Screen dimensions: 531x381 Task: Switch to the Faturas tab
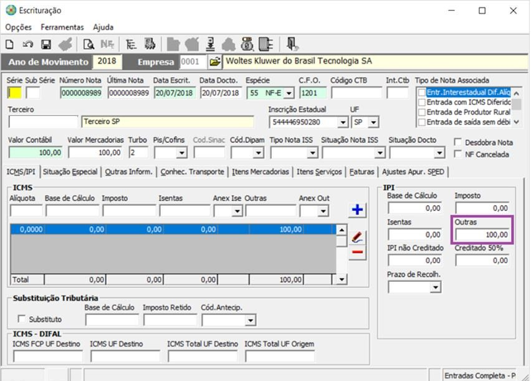coord(361,171)
